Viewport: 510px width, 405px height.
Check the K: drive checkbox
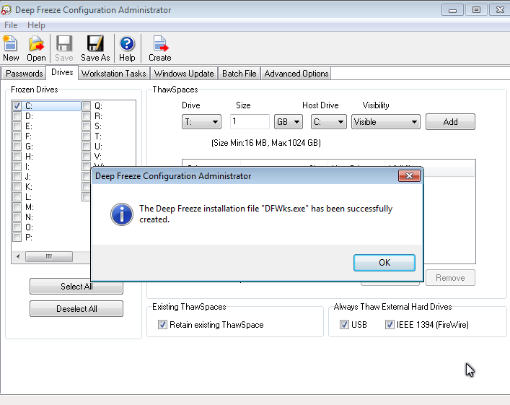[17, 186]
